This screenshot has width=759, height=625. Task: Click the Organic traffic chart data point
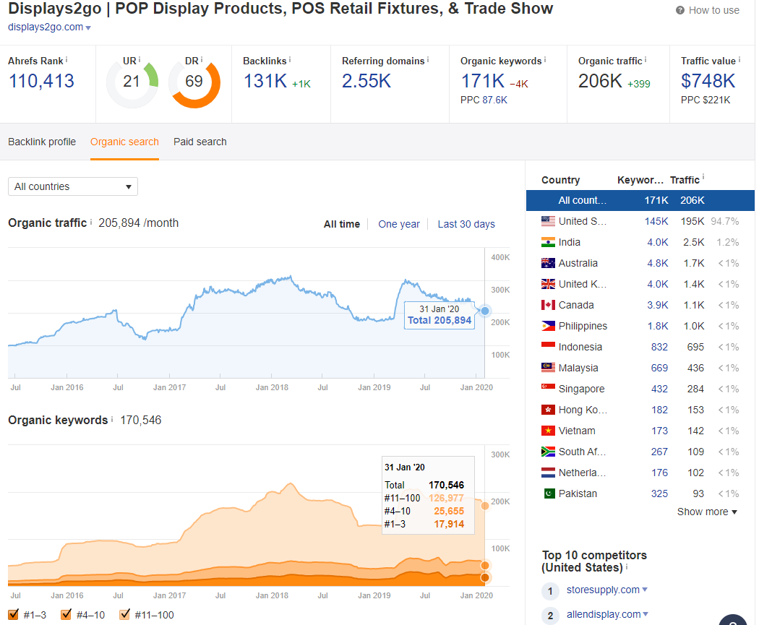(x=484, y=311)
